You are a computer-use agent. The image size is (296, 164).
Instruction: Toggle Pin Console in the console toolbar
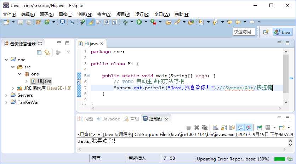(260, 128)
